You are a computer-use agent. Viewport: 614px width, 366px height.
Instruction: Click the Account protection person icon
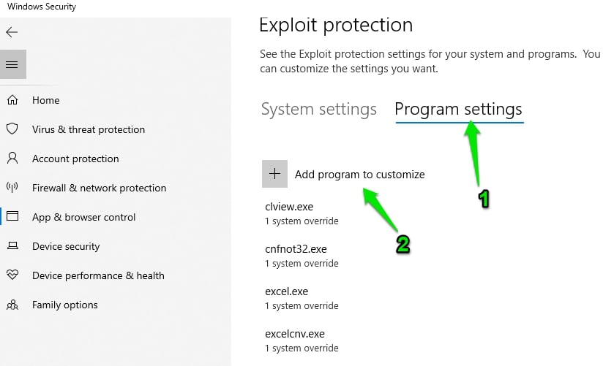[x=12, y=158]
